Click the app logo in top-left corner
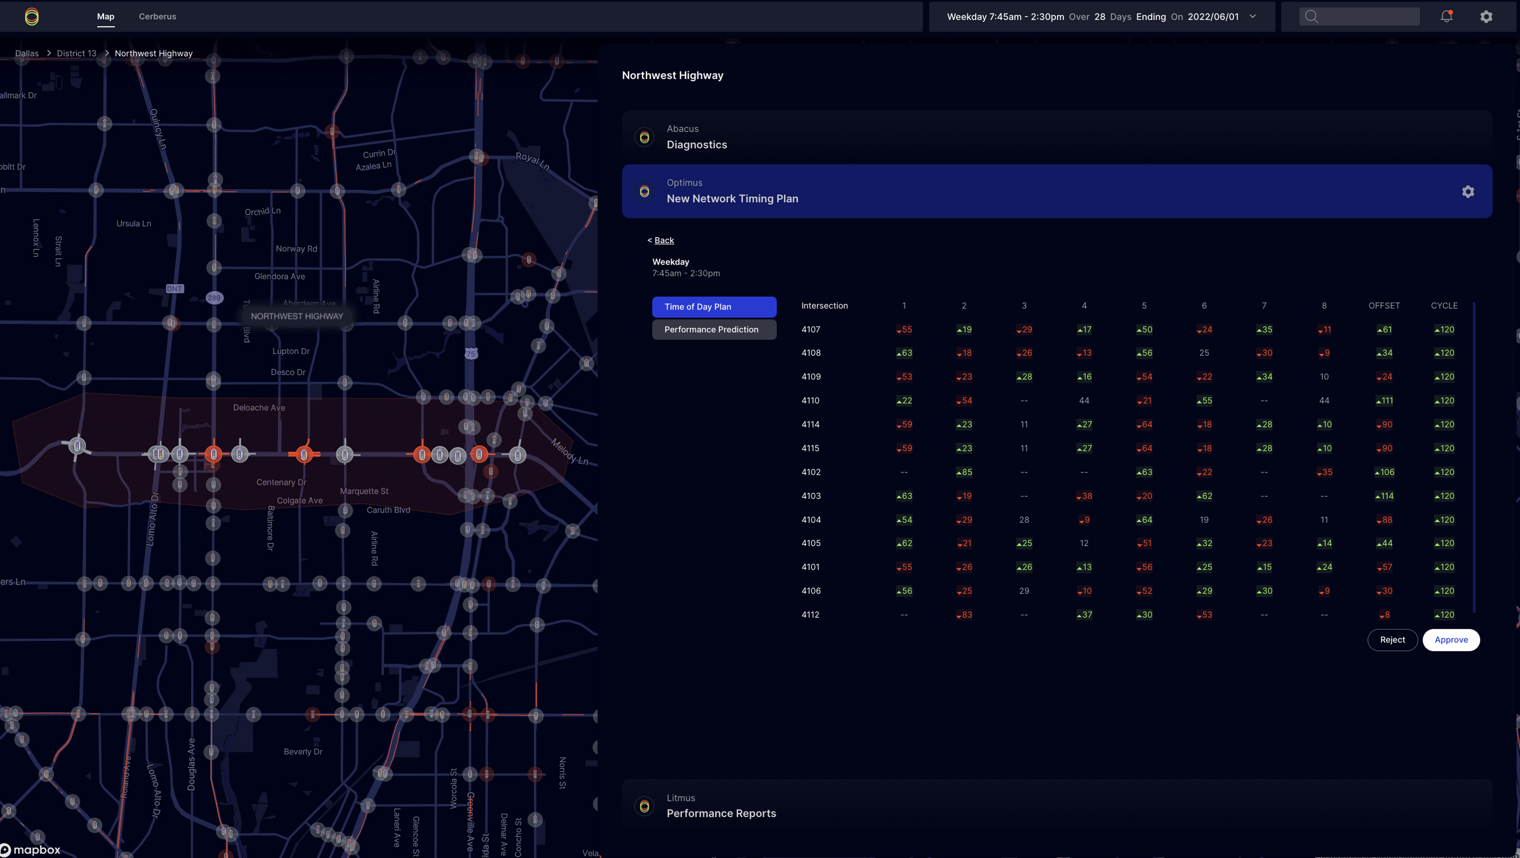This screenshot has height=858, width=1520. [x=32, y=16]
